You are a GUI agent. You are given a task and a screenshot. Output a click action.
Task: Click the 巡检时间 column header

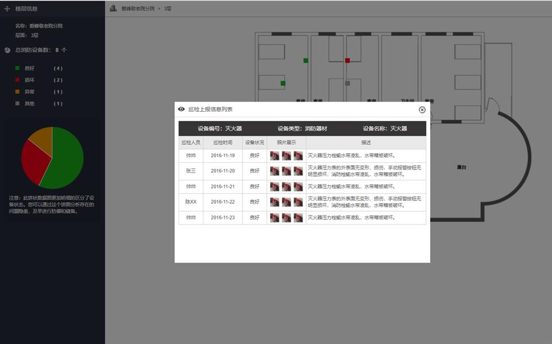[x=223, y=143]
